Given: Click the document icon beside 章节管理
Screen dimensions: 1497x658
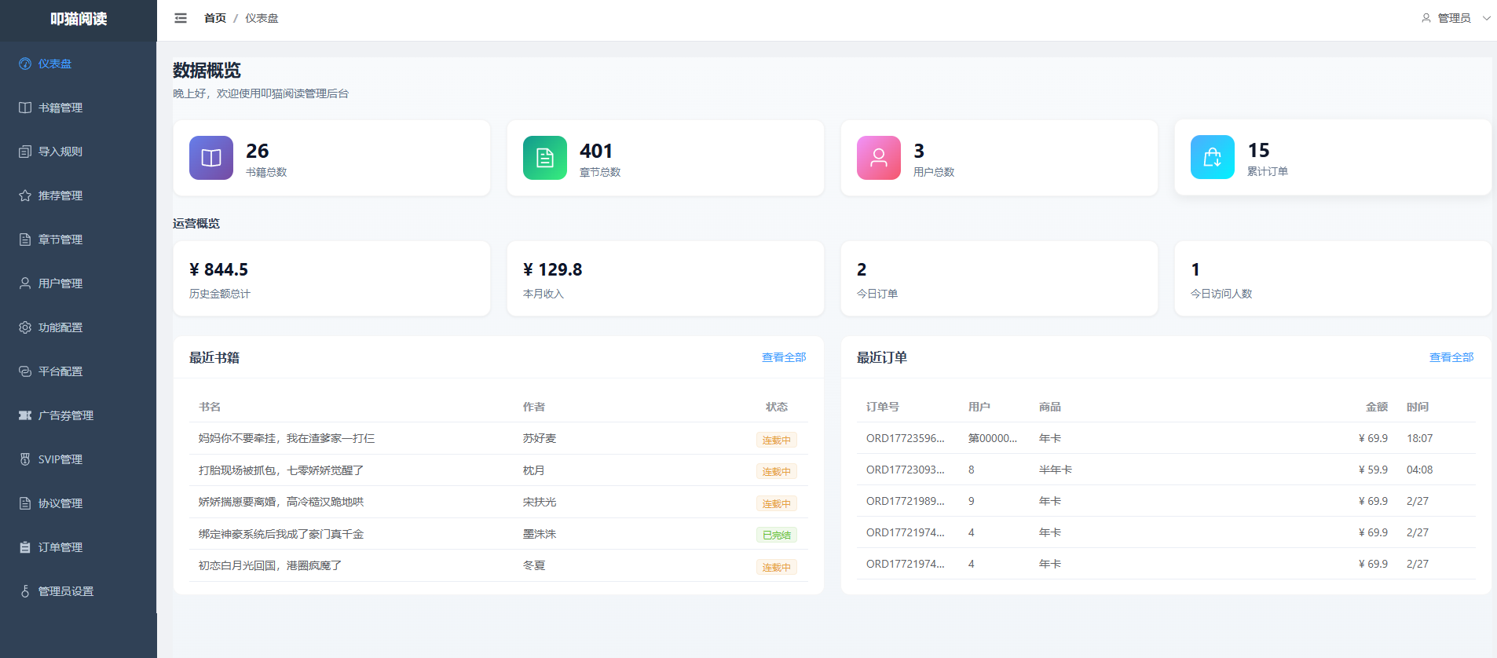Looking at the screenshot, I should click(x=25, y=239).
